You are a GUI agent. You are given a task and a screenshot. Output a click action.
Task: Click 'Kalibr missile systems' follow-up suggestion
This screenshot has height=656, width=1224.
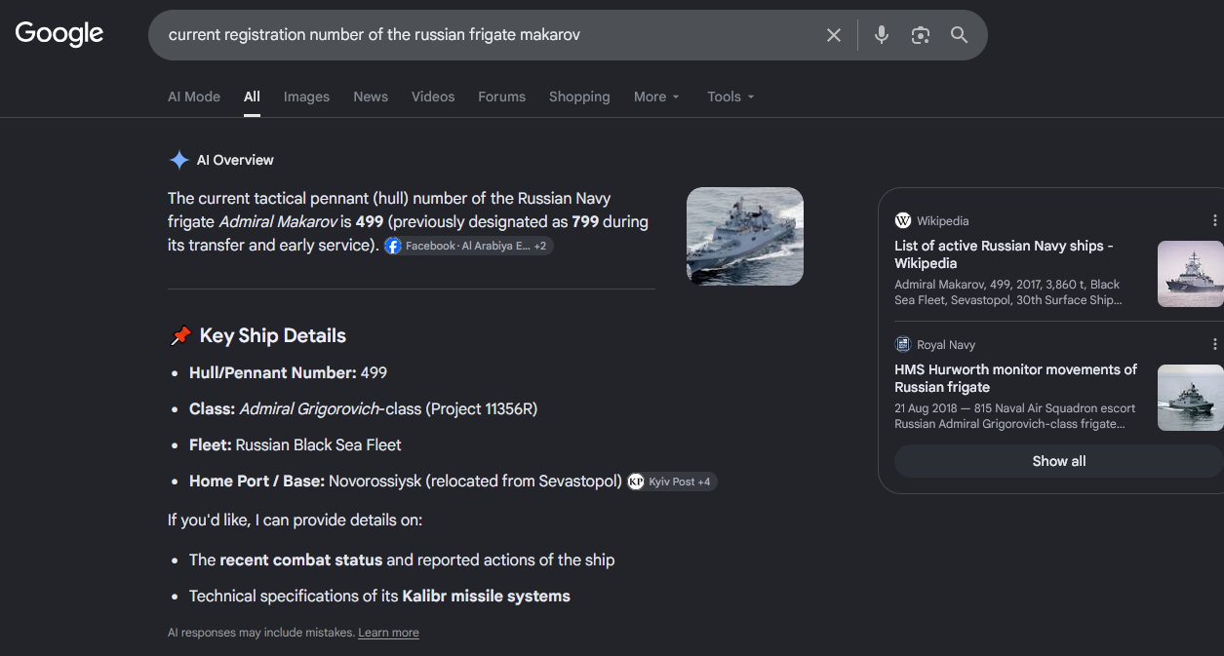click(x=486, y=596)
